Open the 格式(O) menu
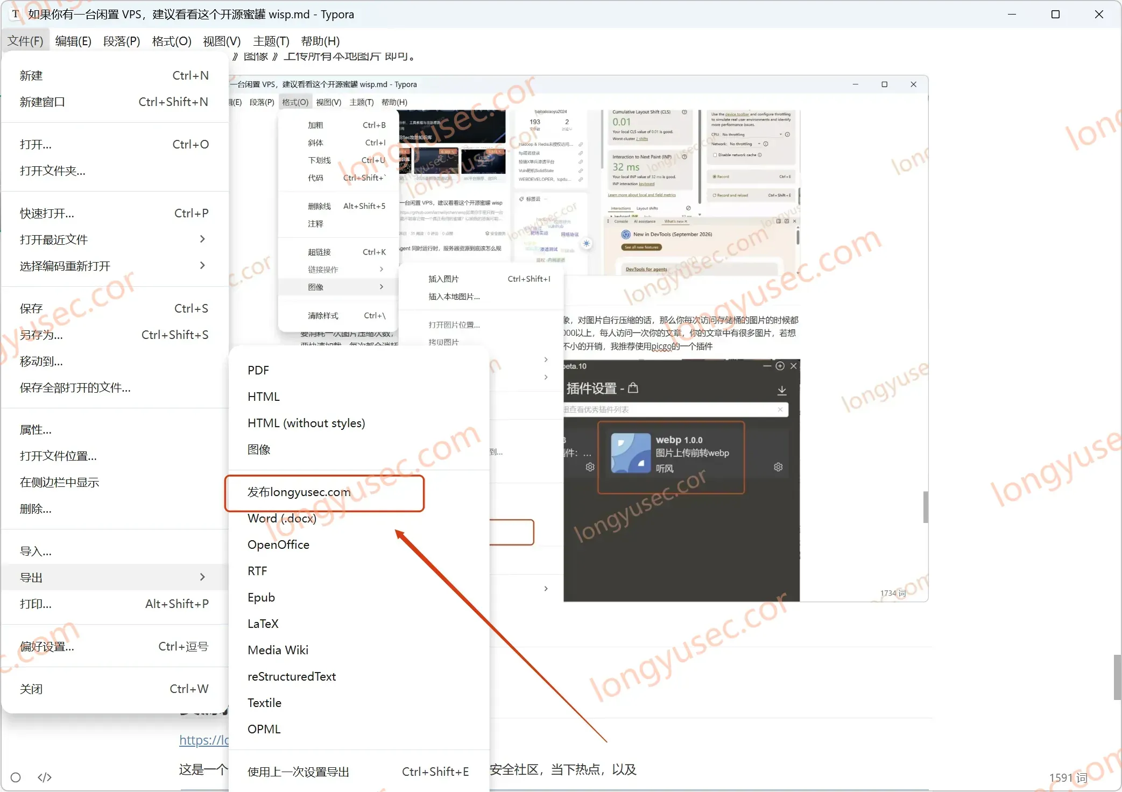1122x792 pixels. [x=172, y=41]
